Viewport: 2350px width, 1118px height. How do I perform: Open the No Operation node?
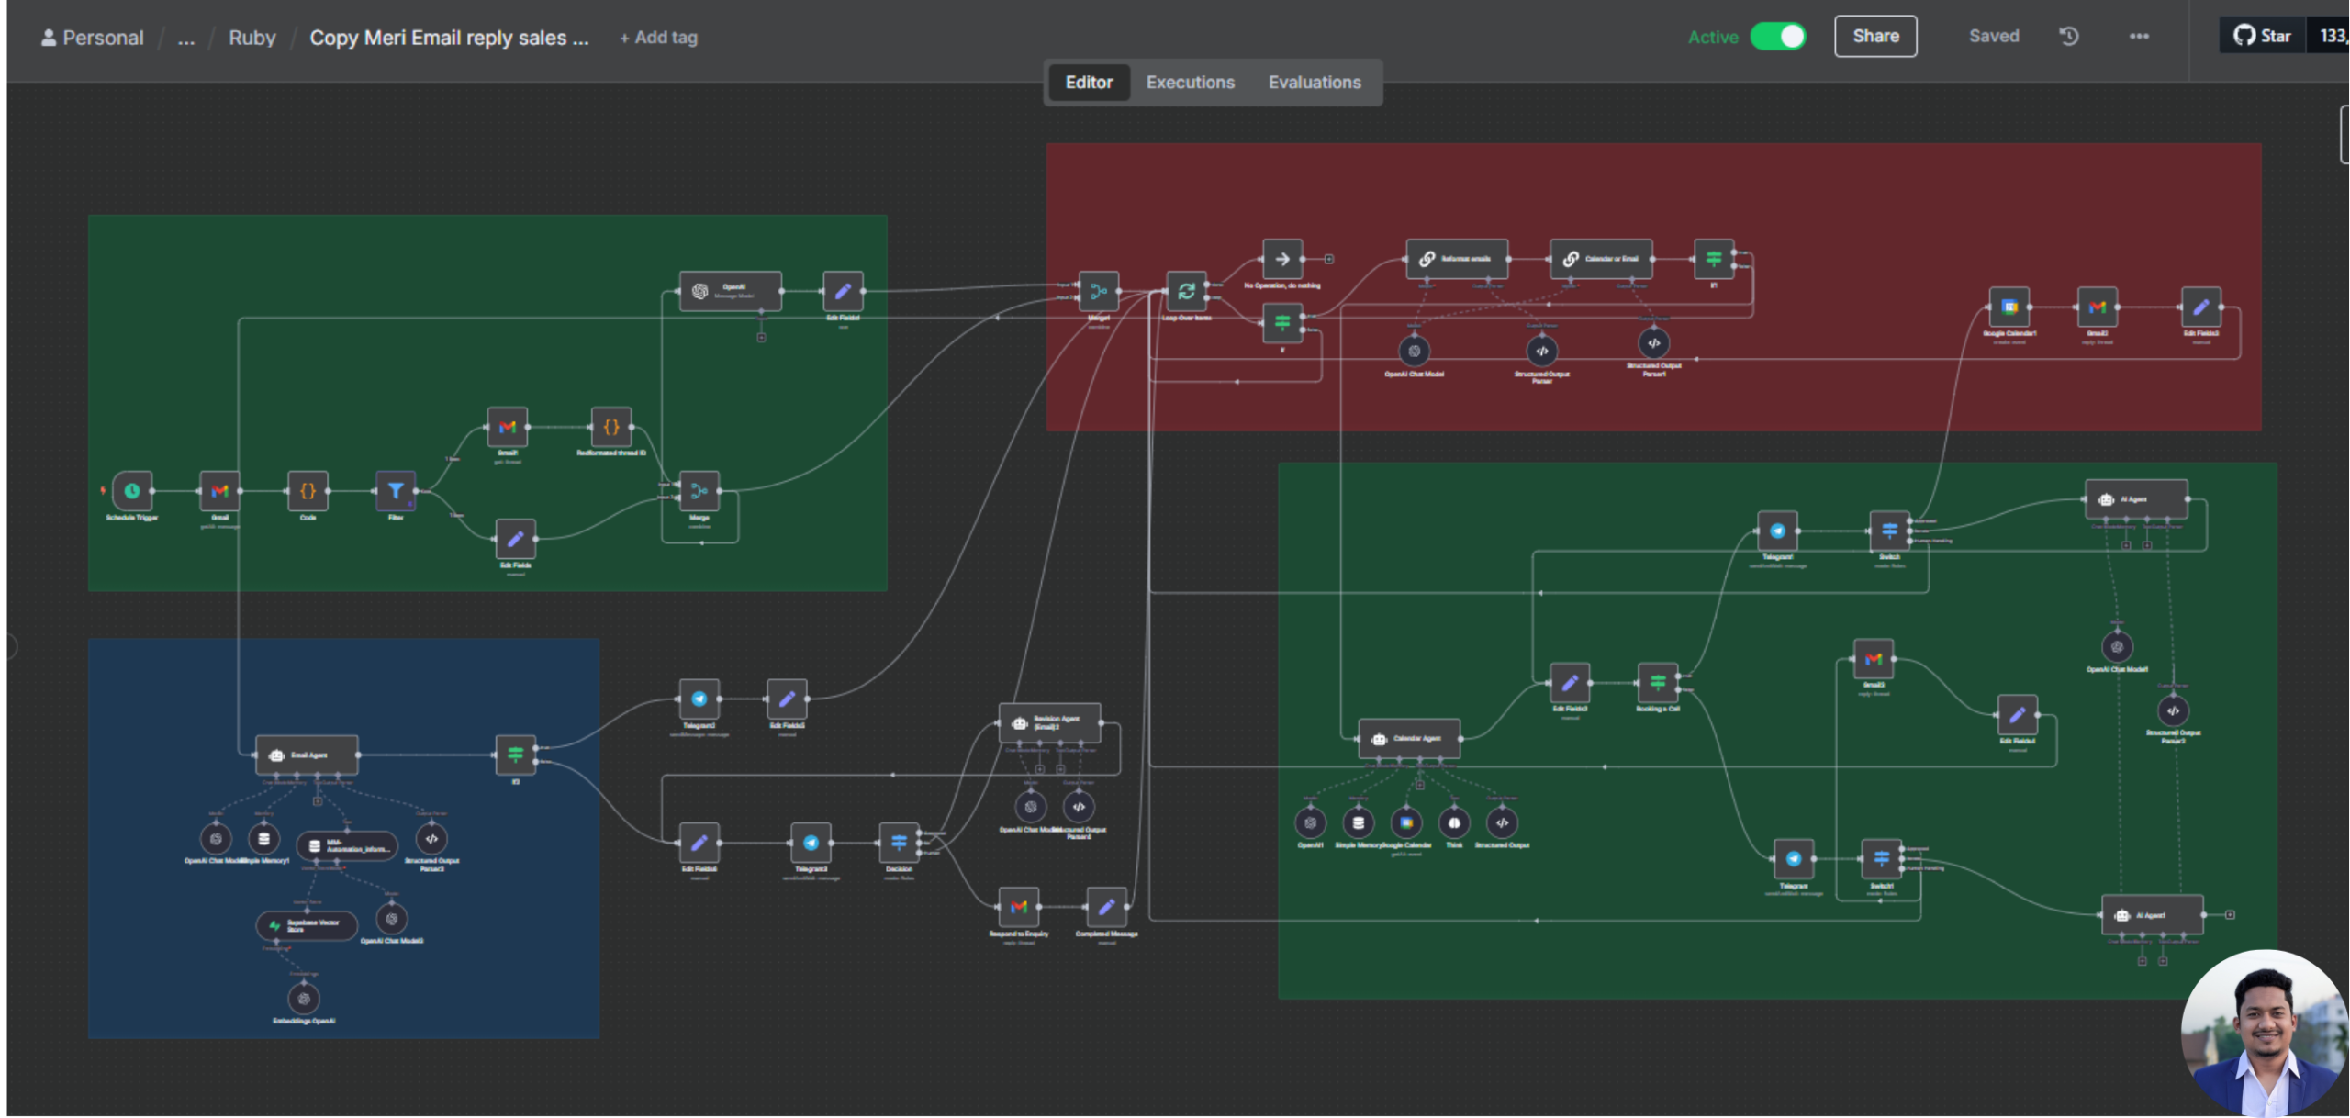point(1282,259)
